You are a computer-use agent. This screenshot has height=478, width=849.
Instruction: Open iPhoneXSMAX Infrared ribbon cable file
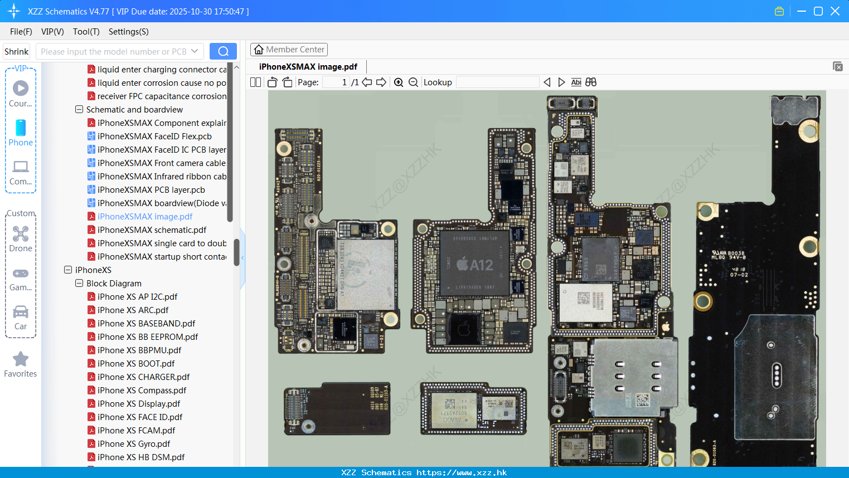157,176
